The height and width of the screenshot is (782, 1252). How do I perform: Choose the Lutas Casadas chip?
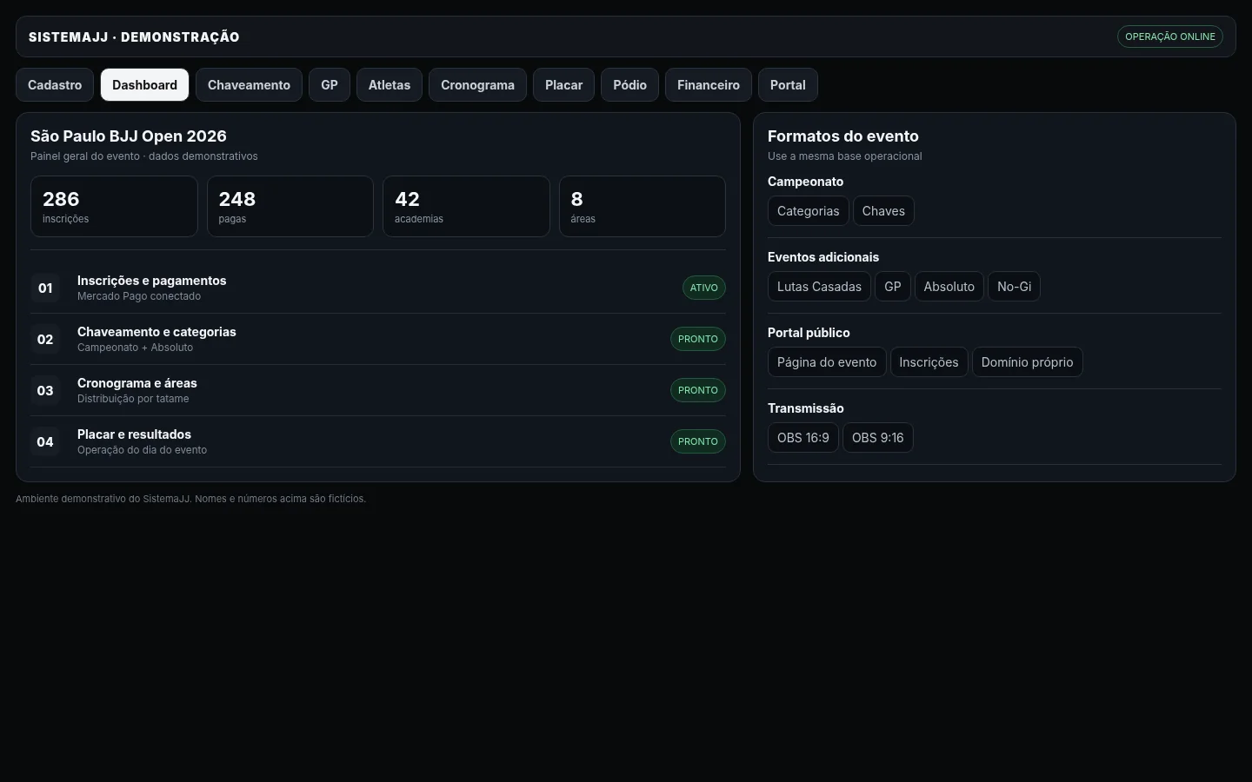[x=819, y=287]
